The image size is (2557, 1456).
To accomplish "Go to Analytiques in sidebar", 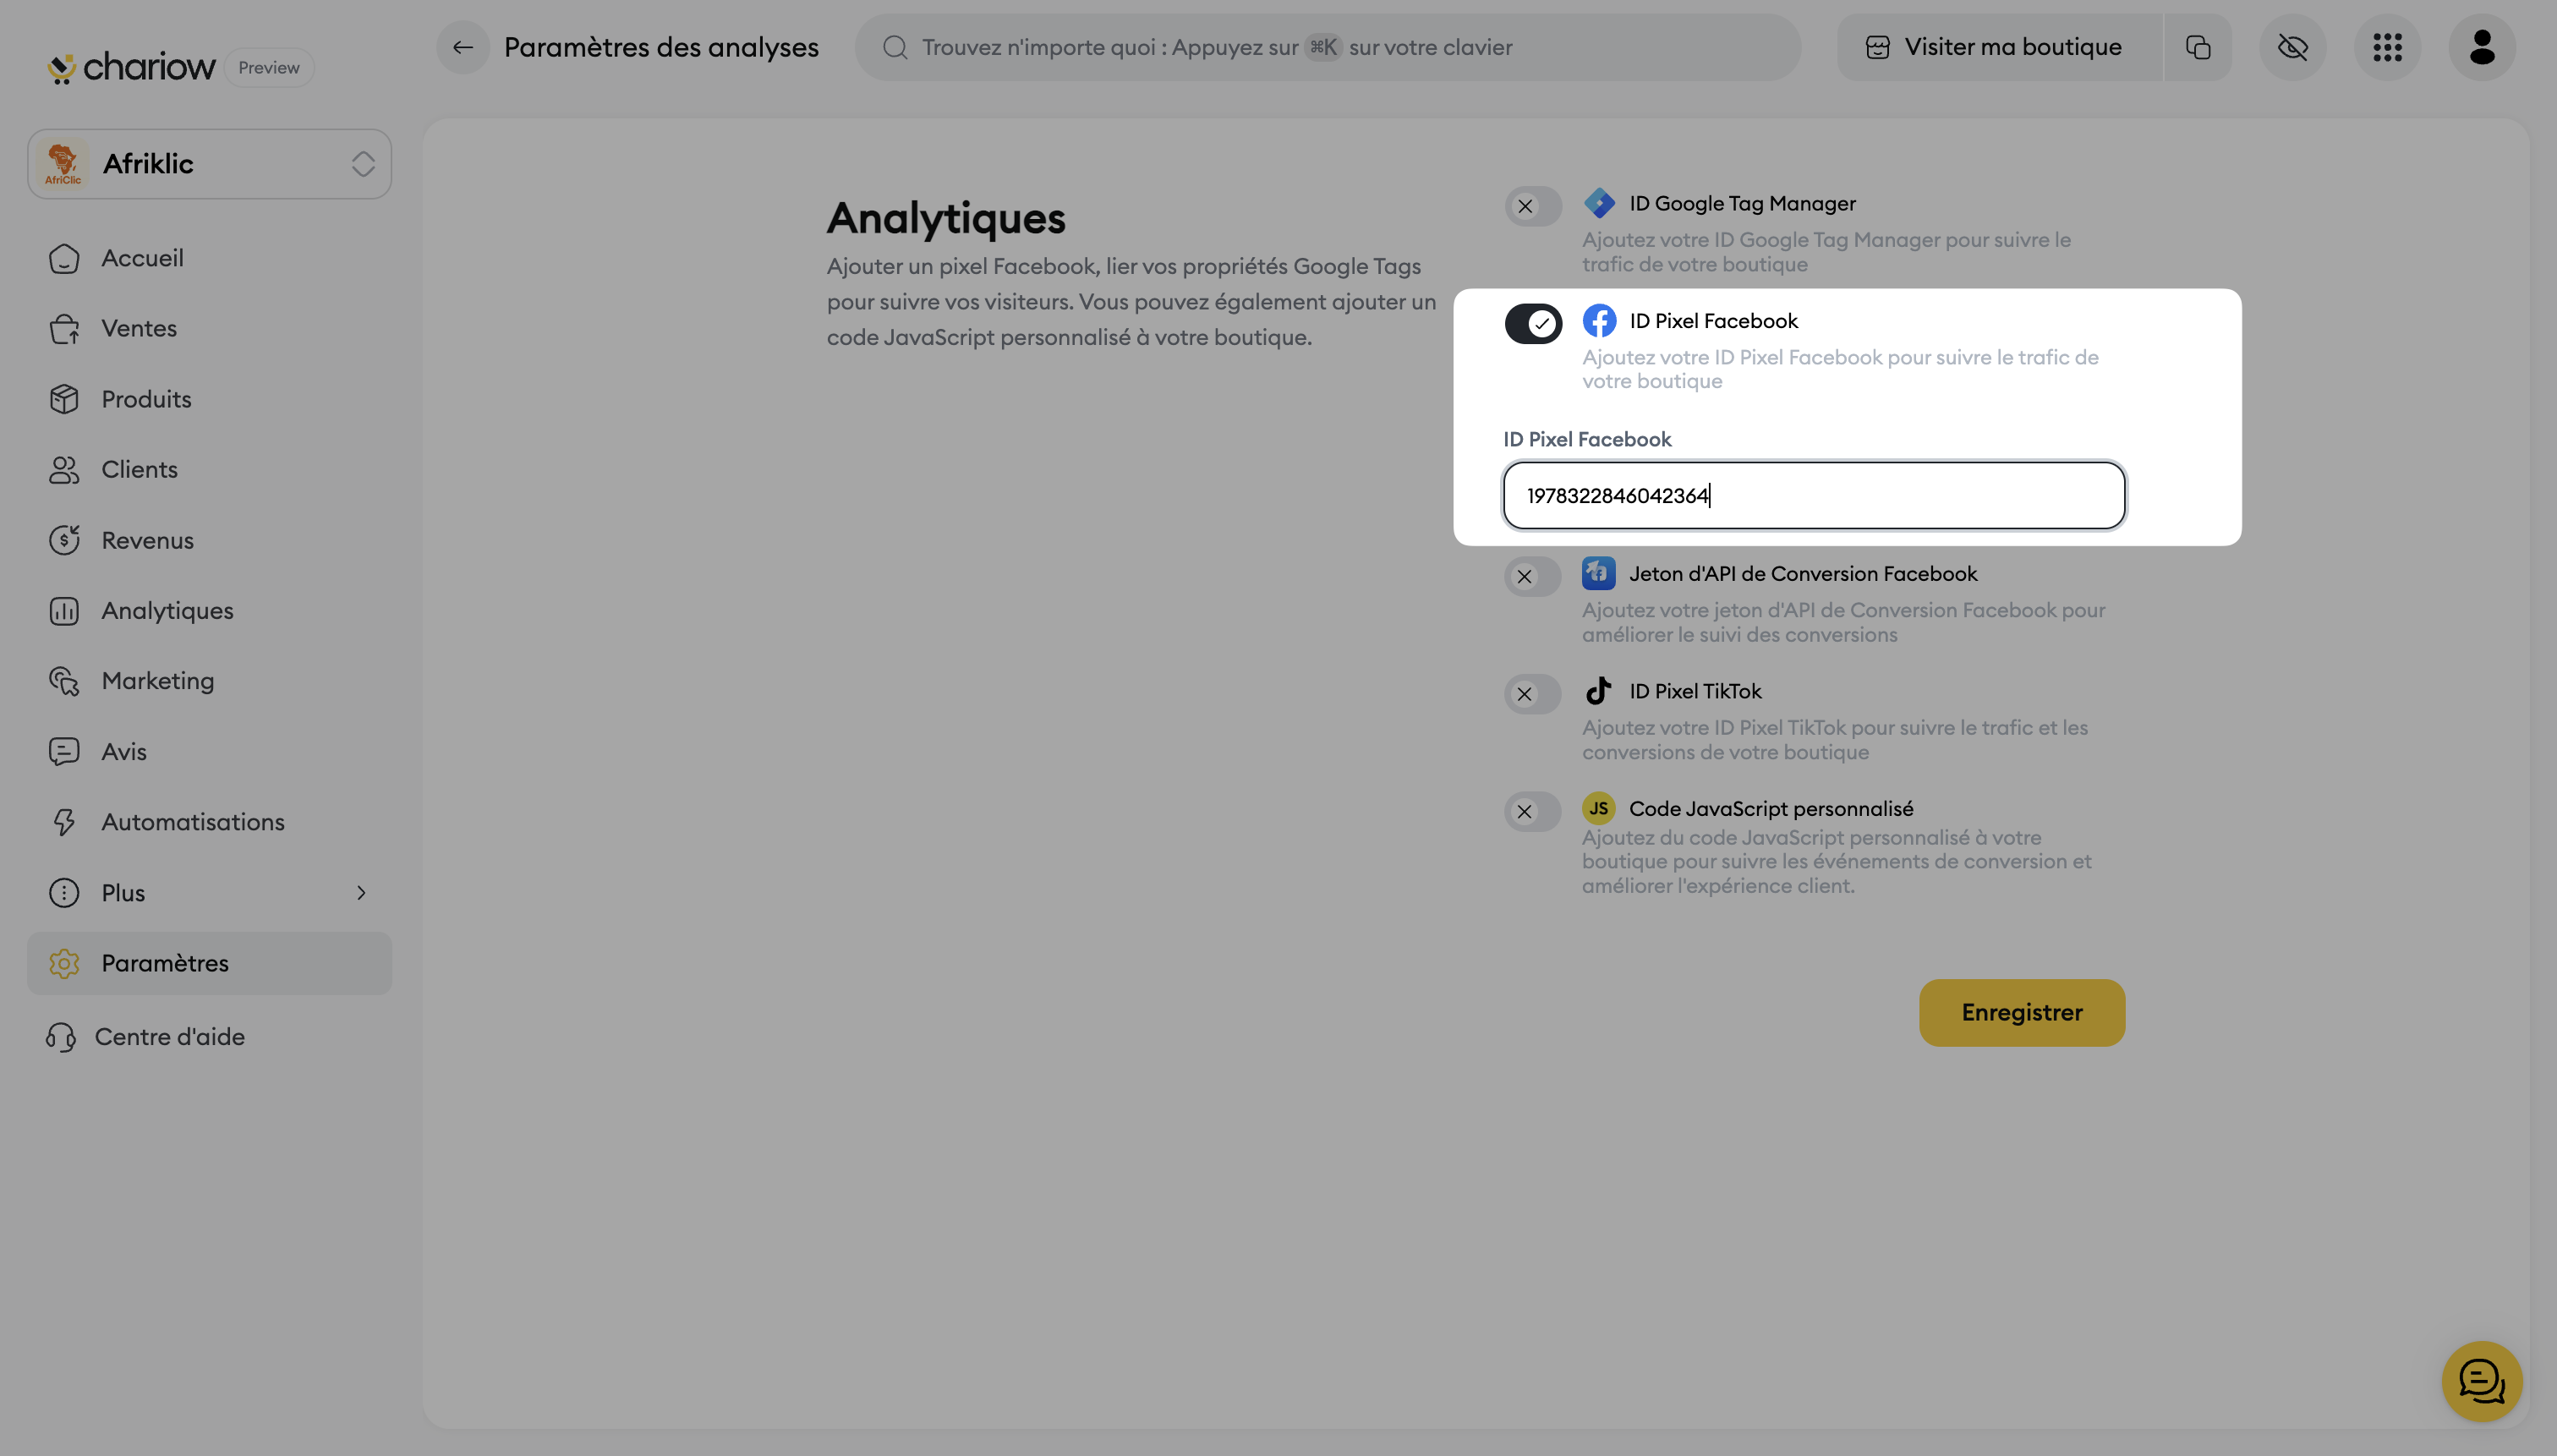I will 167,610.
